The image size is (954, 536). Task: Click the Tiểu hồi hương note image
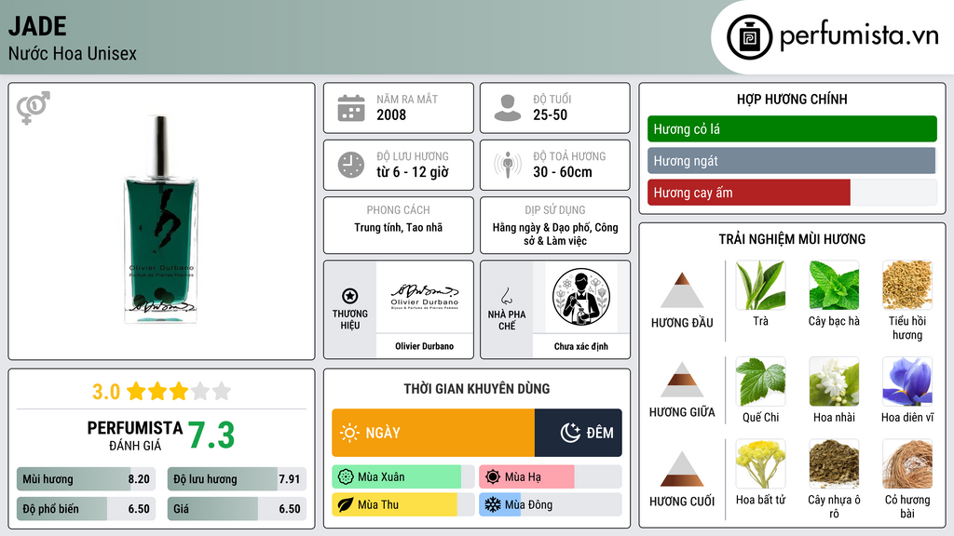coord(907,286)
